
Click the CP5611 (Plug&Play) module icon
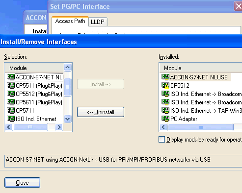click(x=11, y=102)
